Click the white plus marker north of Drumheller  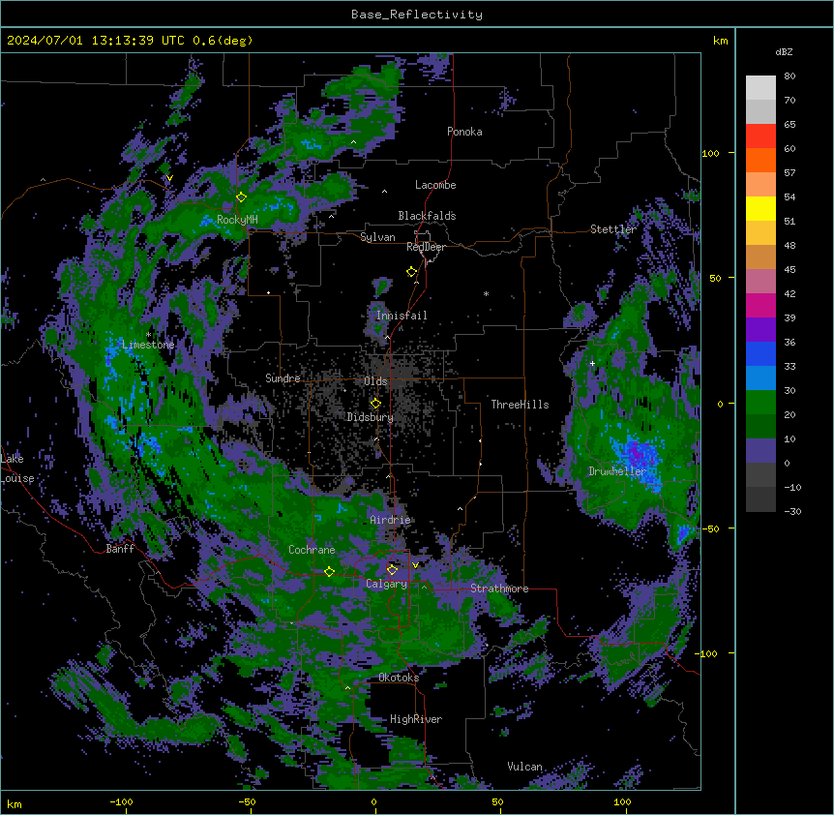coord(592,363)
